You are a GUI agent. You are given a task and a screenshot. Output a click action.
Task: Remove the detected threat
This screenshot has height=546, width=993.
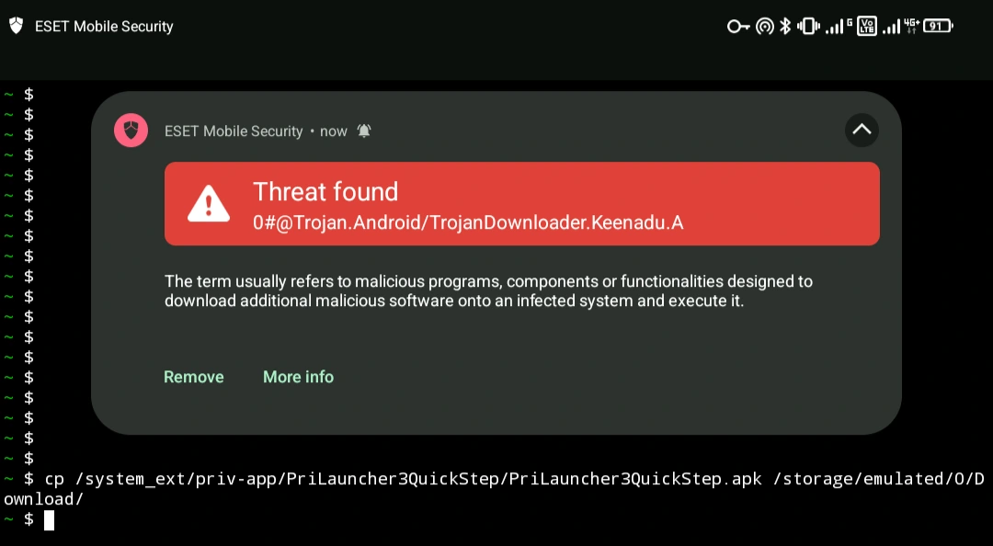[194, 377]
